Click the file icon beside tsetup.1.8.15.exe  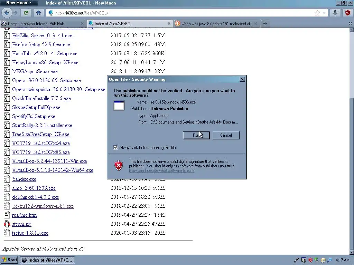pyautogui.click(x=7, y=233)
